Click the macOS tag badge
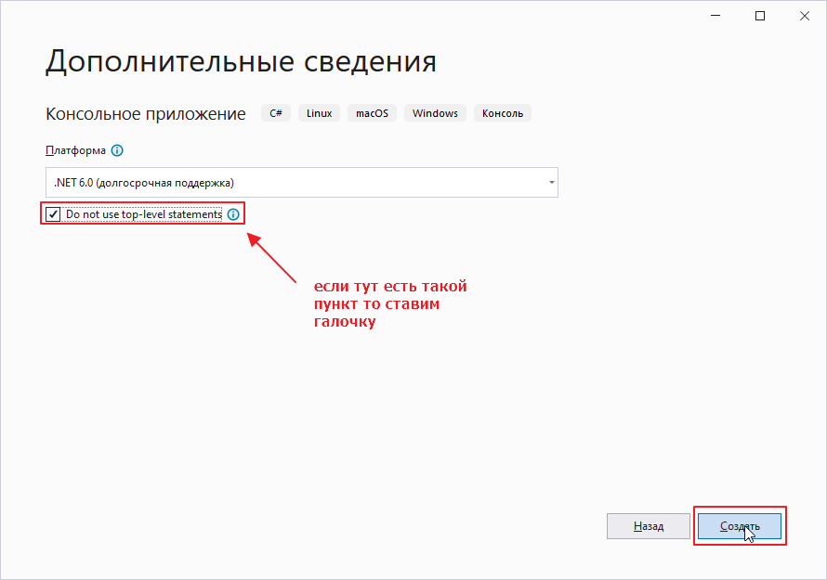Screen dimensions: 827x580 pyautogui.click(x=373, y=113)
